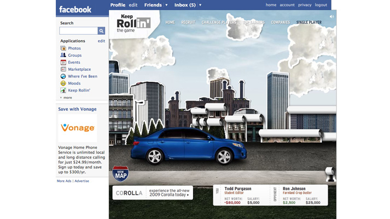Go to Facebook home link
This screenshot has height=219, width=390.
[271, 5]
